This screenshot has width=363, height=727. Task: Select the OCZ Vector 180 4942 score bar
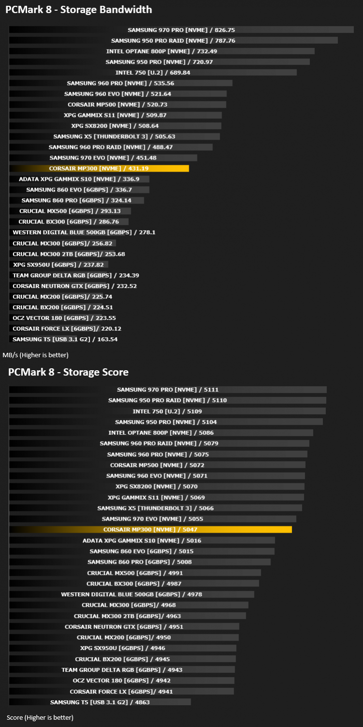[121, 680]
